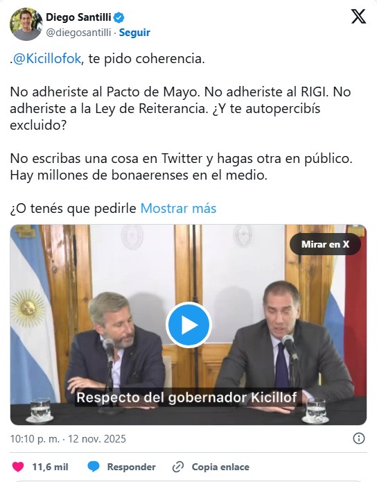Click the Responder button label

coord(131,467)
